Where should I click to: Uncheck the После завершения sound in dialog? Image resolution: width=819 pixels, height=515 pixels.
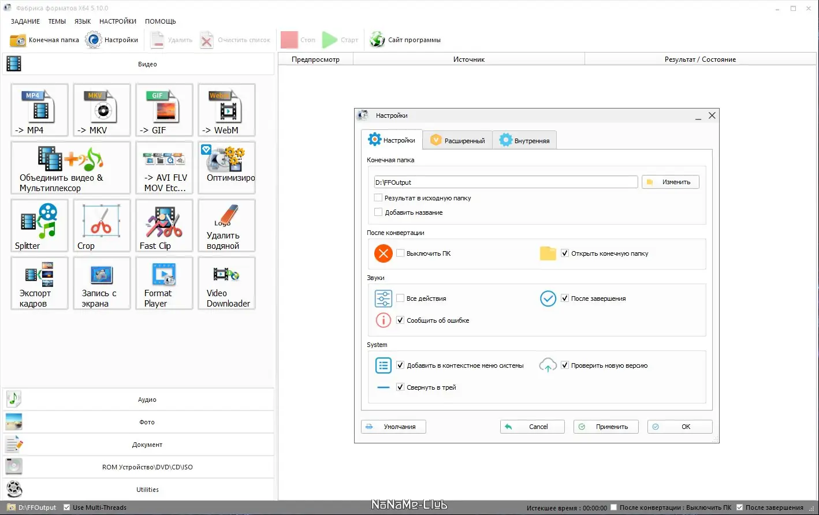click(x=565, y=298)
